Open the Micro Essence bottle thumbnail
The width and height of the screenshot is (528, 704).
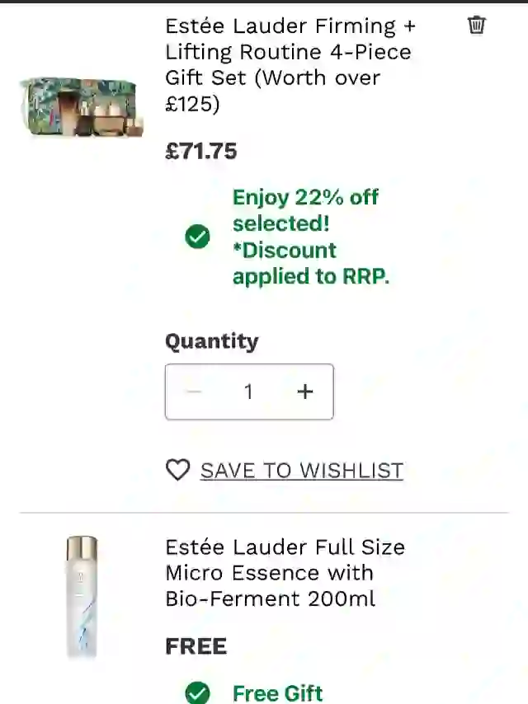pos(82,597)
